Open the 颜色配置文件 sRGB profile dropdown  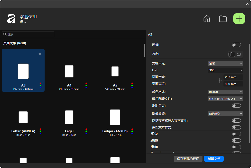coord(225,99)
